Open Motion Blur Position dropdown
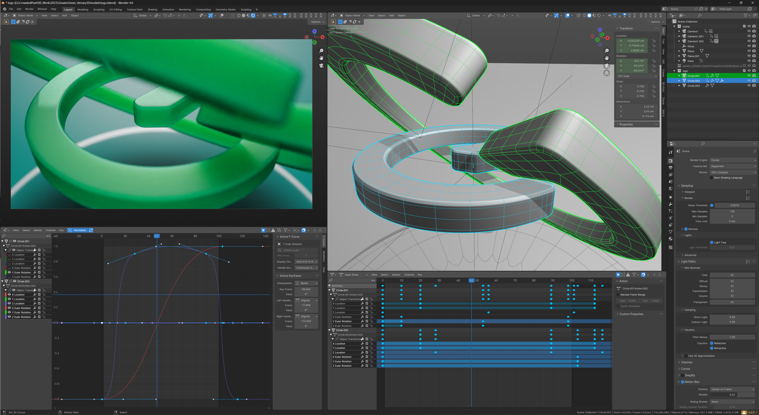The image size is (759, 415). click(732, 389)
